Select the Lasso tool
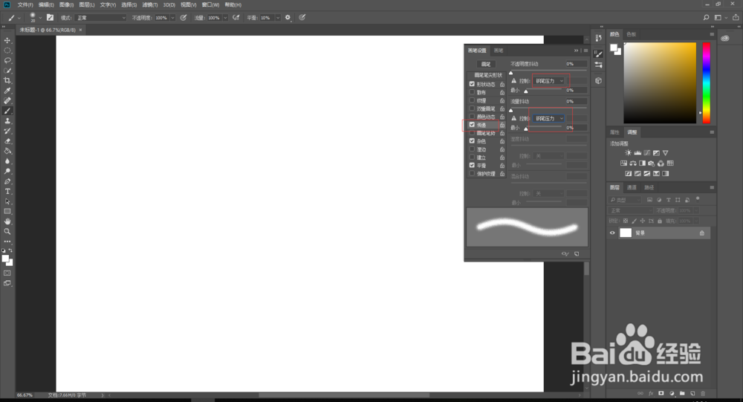 (x=7, y=61)
